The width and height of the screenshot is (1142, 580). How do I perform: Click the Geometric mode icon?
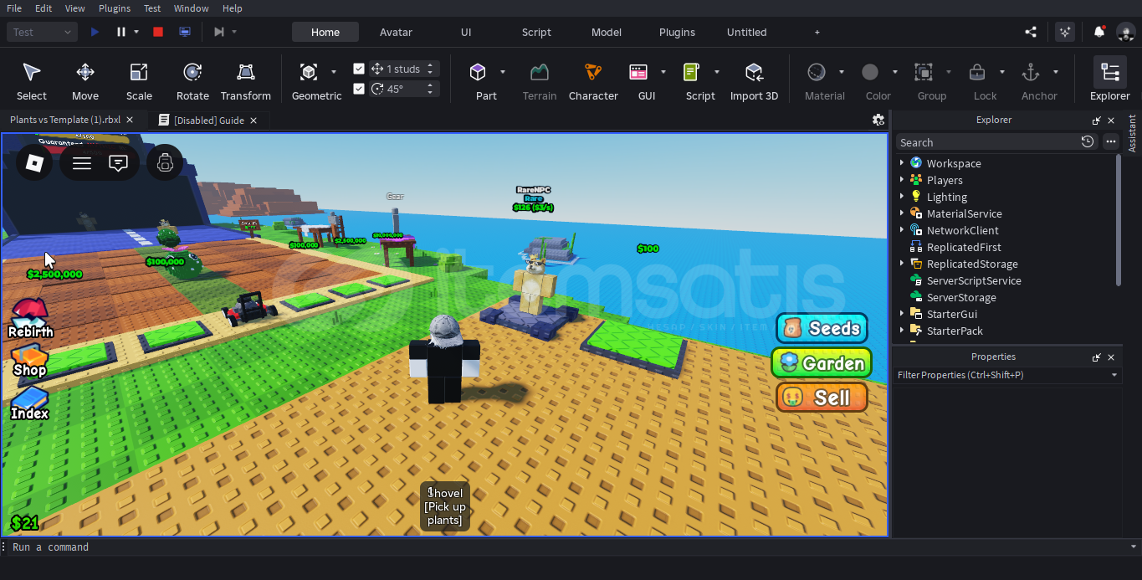(x=309, y=72)
